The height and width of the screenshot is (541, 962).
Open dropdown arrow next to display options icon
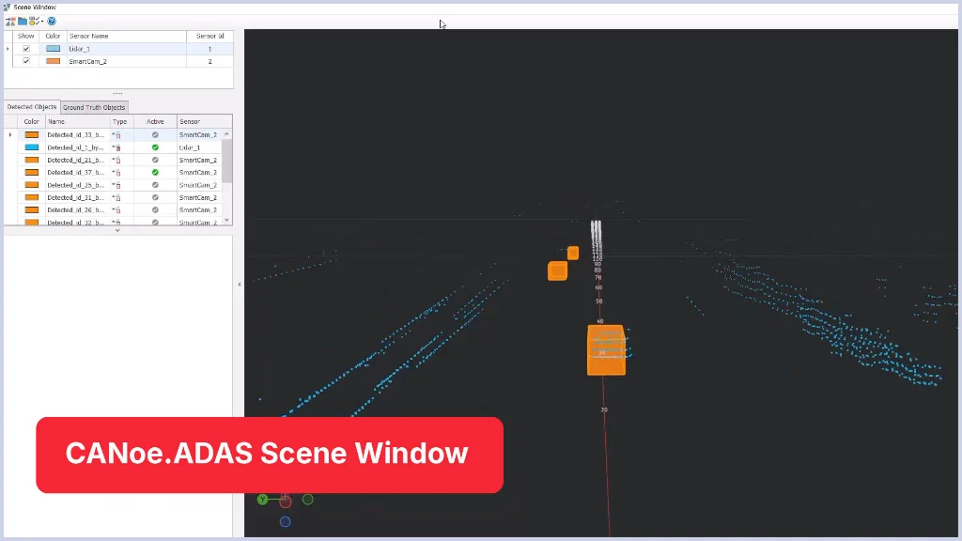(x=41, y=22)
